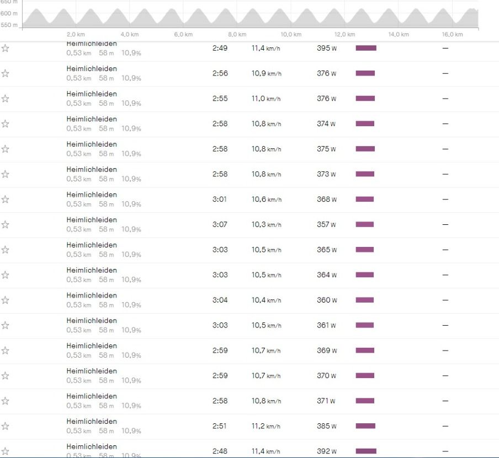499x458 pixels.
Task: Toggle star for the 370 W effort
Action: (x=6, y=376)
